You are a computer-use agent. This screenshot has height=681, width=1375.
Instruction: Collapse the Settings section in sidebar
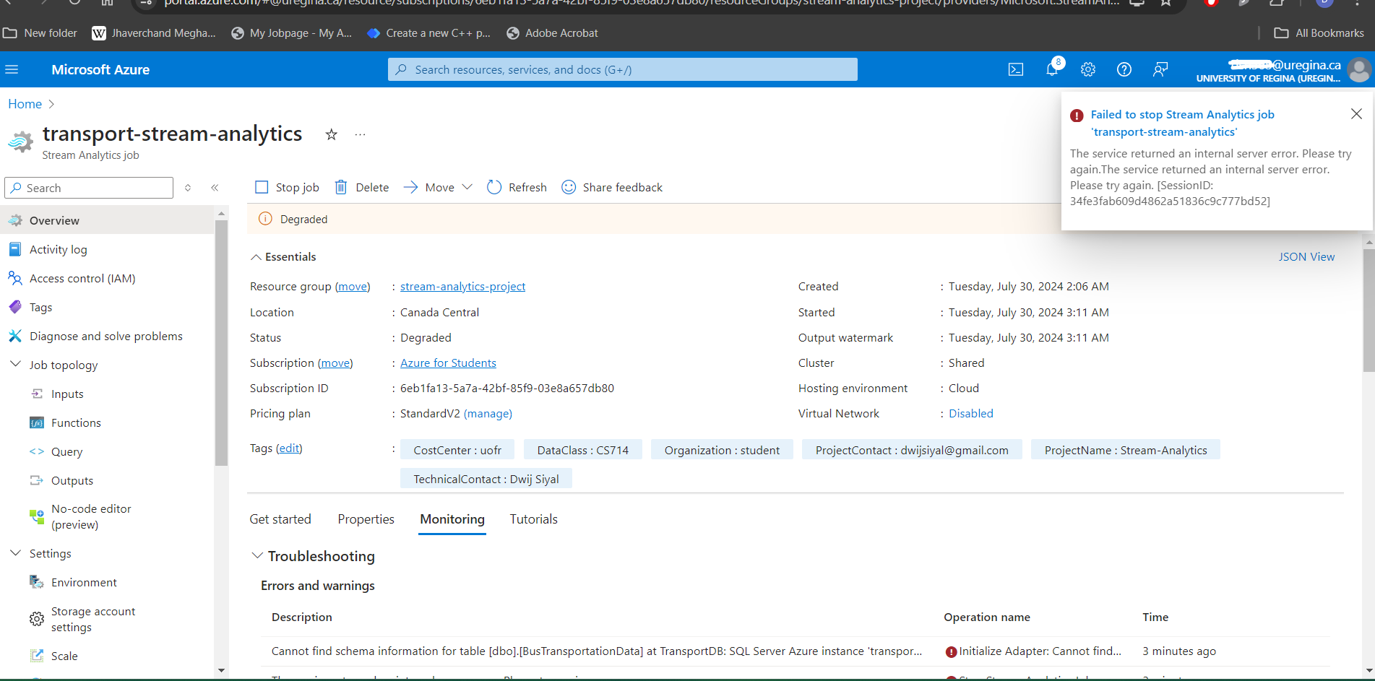click(15, 553)
